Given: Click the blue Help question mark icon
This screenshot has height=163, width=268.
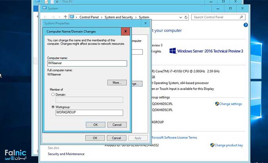Looking at the screenshot, I should [246, 25].
